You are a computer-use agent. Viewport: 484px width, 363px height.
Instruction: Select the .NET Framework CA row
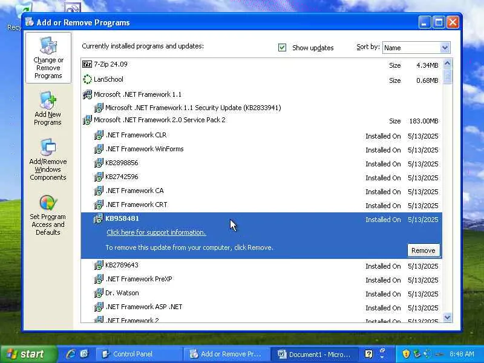(x=261, y=191)
